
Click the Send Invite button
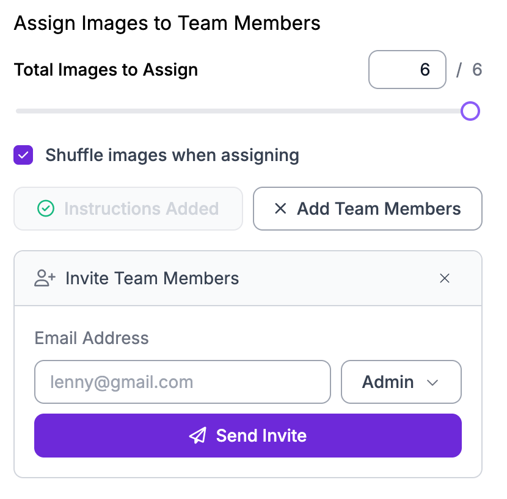(x=248, y=436)
